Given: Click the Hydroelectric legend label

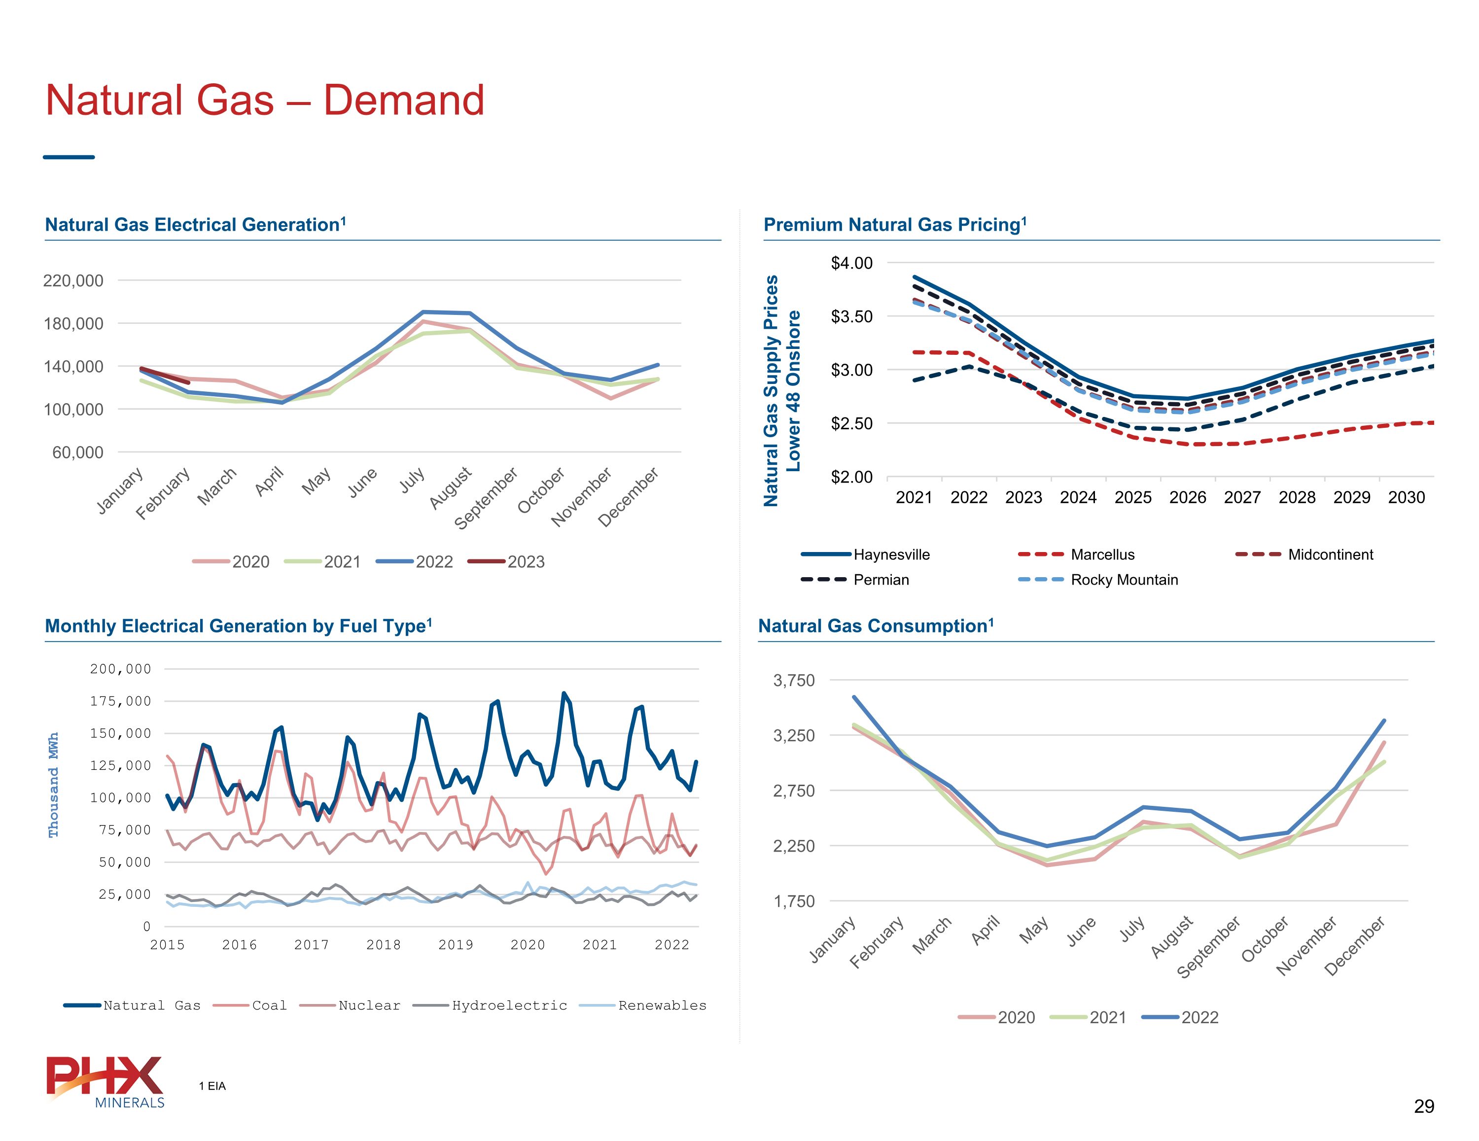Looking at the screenshot, I should [509, 1005].
